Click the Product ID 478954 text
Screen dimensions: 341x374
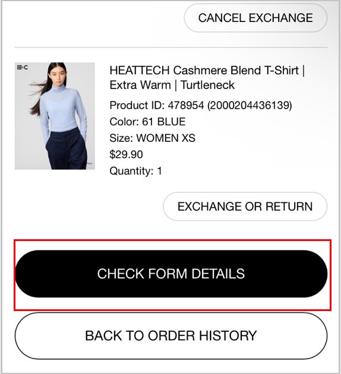click(157, 106)
